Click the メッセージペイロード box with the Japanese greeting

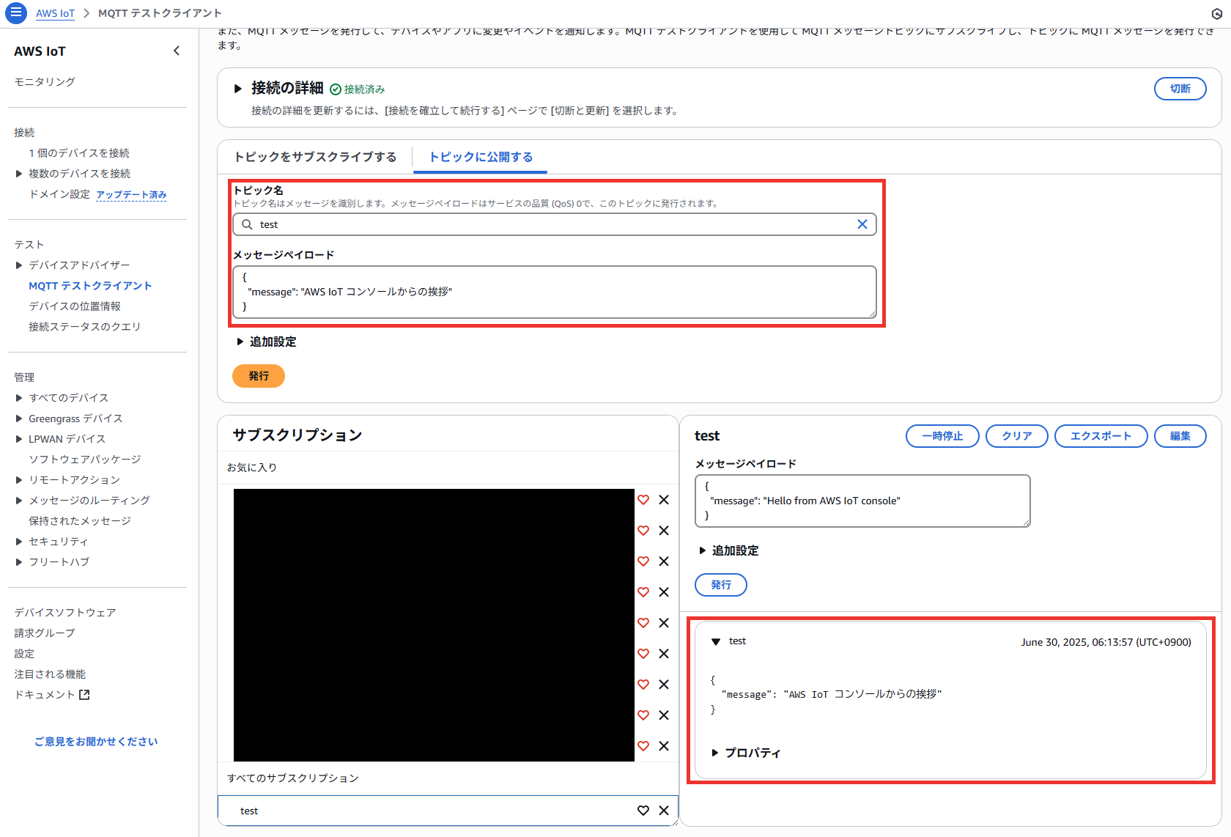pos(555,292)
